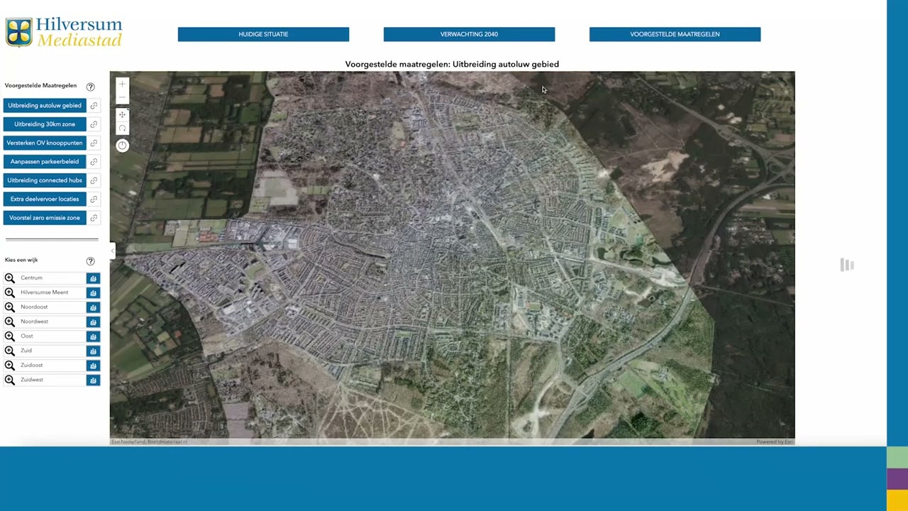Zoom to Noordwest with magnifier icon

coord(10,322)
